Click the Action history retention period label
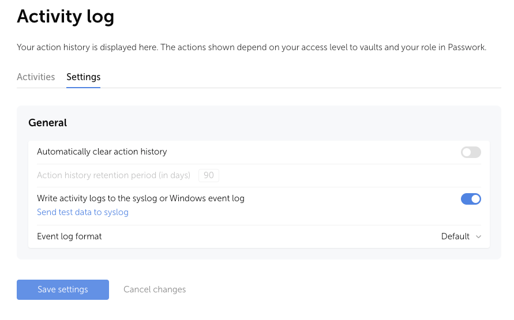 115,175
